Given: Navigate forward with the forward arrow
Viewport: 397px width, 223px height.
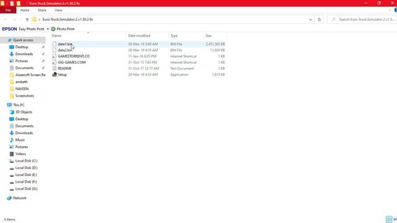Looking at the screenshot, I should 14,19.
